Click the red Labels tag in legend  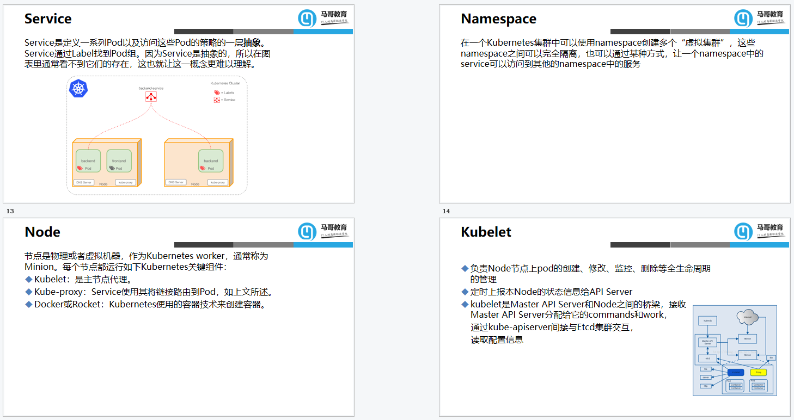[217, 92]
